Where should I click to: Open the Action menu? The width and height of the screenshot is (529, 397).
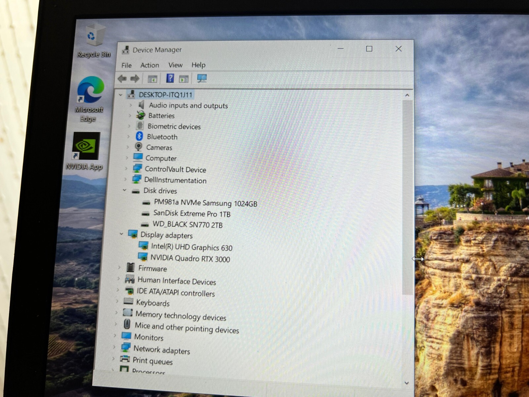tap(149, 65)
